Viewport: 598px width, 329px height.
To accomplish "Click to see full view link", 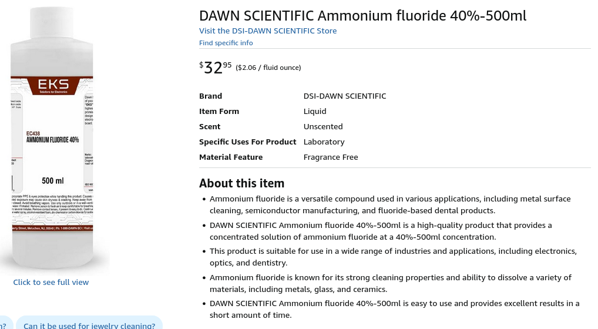I will click(x=51, y=282).
